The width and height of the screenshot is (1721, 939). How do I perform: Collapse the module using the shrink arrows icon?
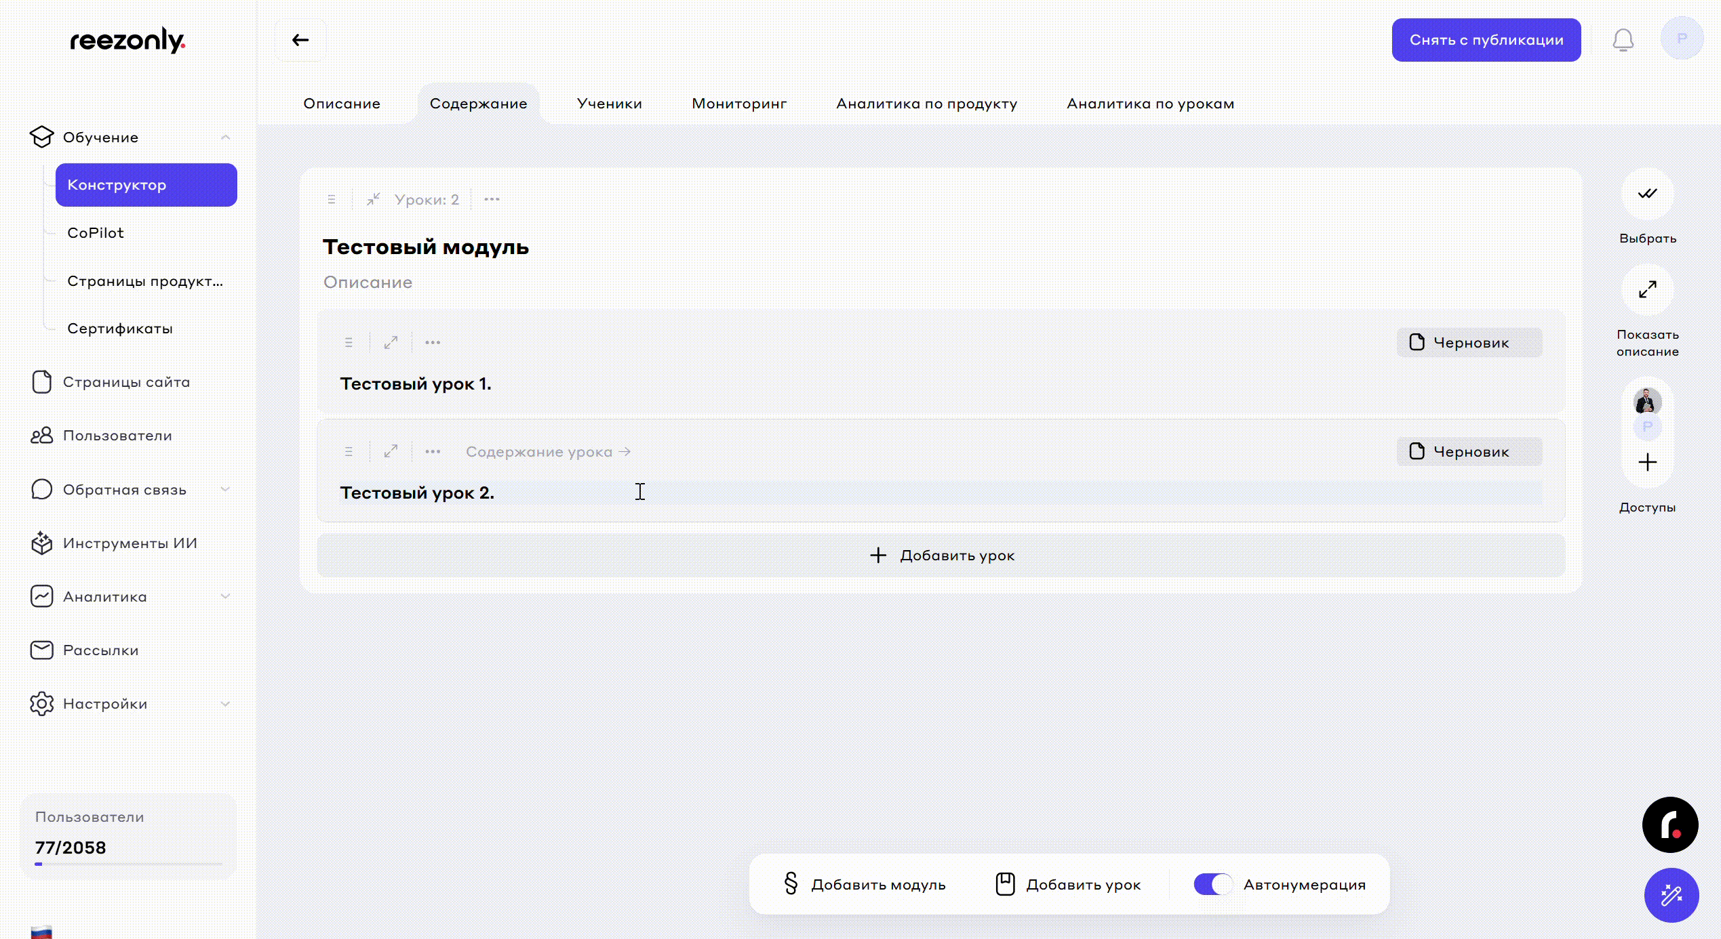[373, 200]
